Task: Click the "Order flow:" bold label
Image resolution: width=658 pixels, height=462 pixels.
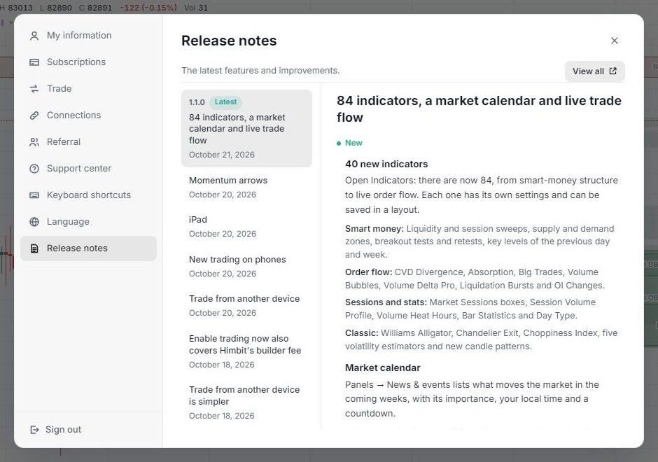Action: coord(368,272)
